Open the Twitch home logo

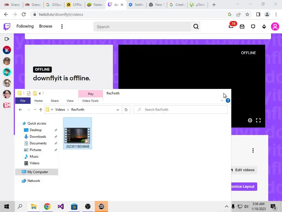click(x=7, y=27)
